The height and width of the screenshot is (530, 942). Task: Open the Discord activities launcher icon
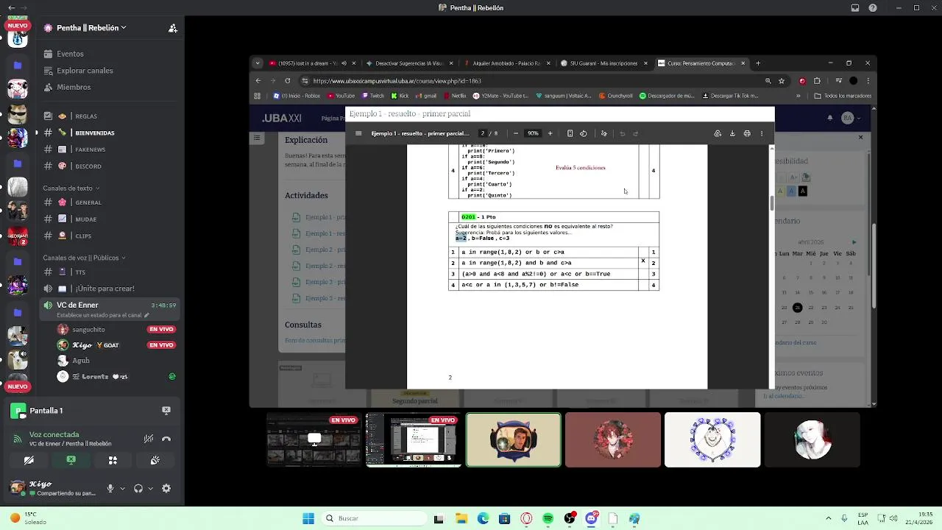point(113,460)
